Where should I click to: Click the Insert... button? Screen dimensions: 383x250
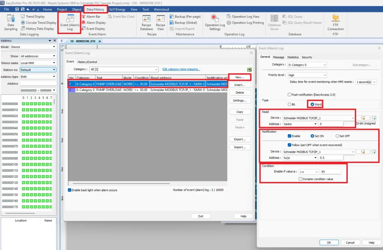[x=240, y=85]
